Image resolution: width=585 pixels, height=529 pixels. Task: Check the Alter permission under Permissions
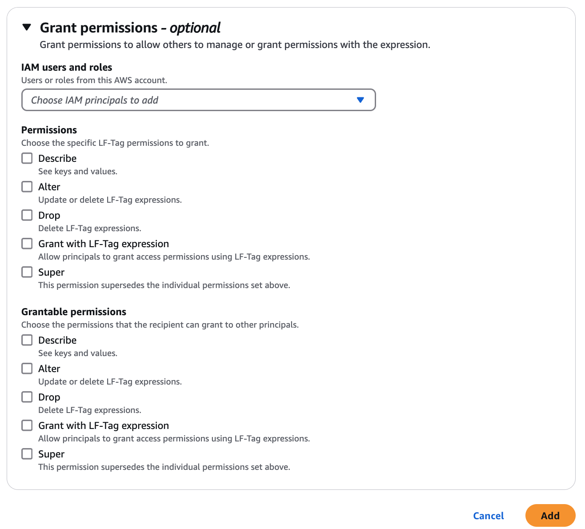(x=27, y=186)
